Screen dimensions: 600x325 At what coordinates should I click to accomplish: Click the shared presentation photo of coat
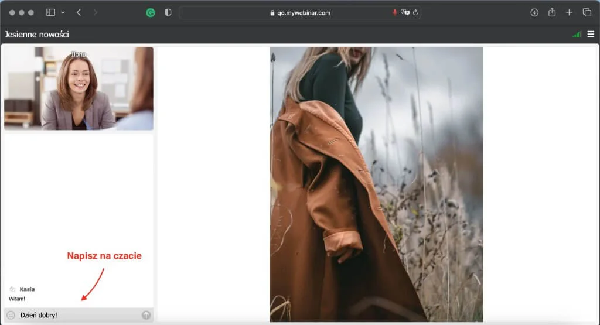pos(377,184)
